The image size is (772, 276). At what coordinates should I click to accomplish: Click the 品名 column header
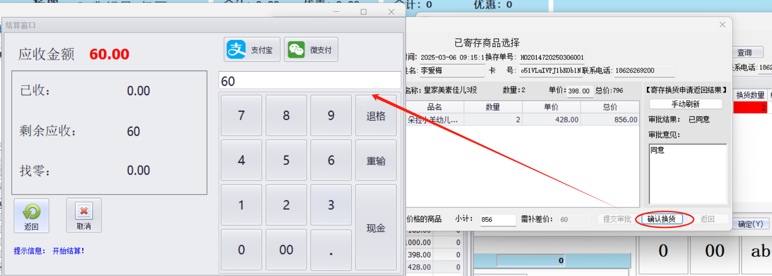coord(434,107)
